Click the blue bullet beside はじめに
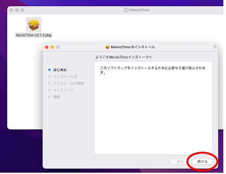Screen dimensions: 226x174 pyautogui.click(x=49, y=70)
